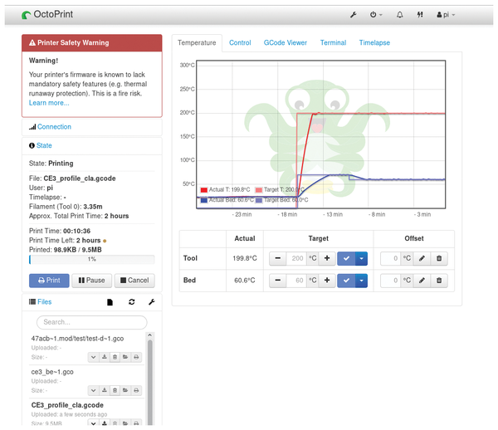
Task: Open the Timelapse tab
Action: tap(374, 42)
